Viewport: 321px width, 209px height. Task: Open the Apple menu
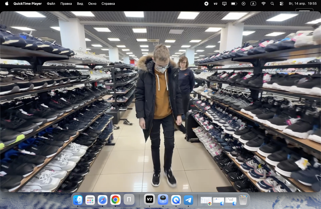coord(7,4)
